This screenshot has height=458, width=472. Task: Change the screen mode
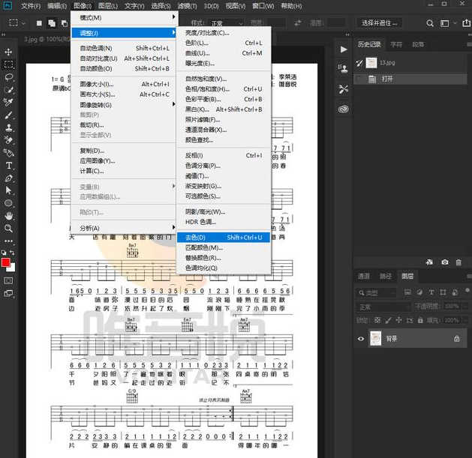point(8,293)
